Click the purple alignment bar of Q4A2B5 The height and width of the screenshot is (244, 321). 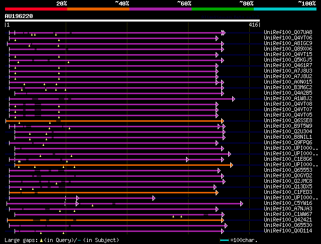pos(119,94)
